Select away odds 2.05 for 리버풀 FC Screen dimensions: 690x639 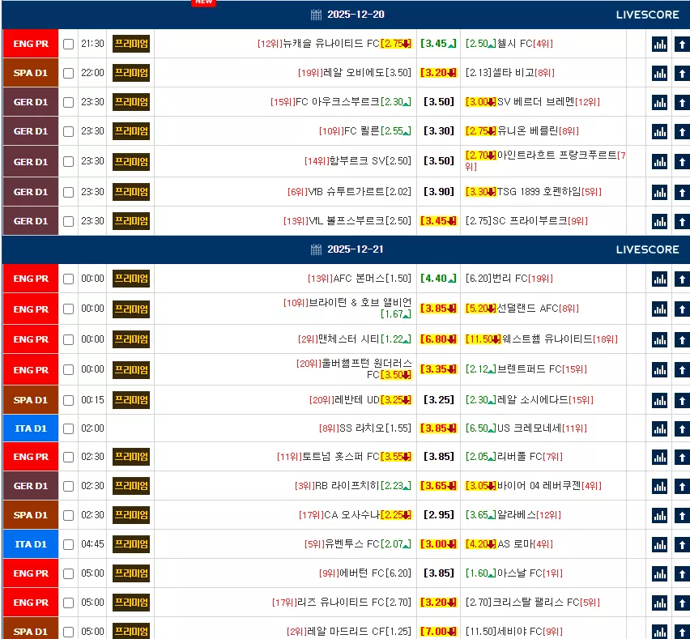[x=480, y=457]
